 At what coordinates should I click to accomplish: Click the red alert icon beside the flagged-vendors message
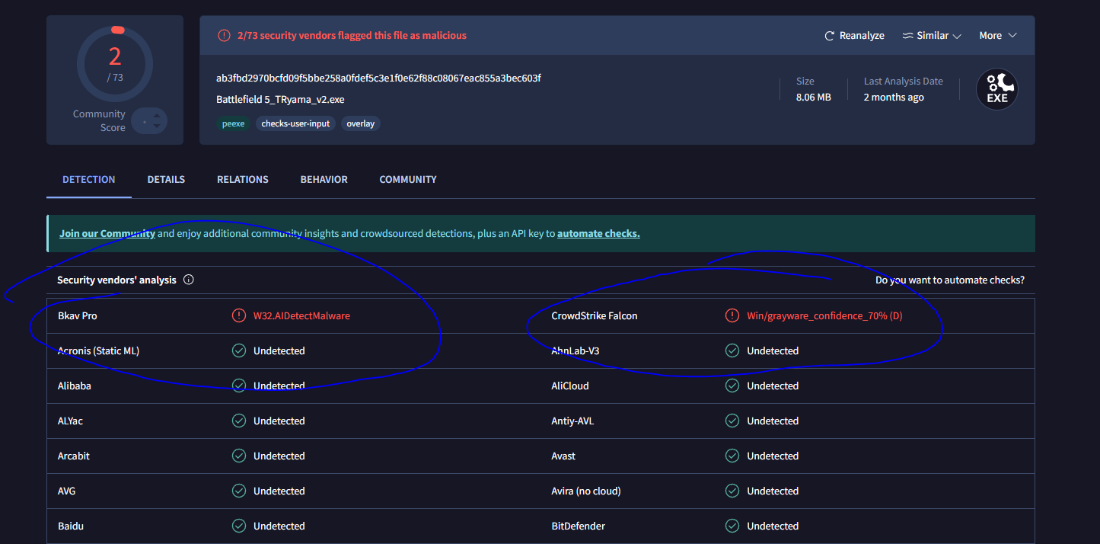[x=224, y=35]
